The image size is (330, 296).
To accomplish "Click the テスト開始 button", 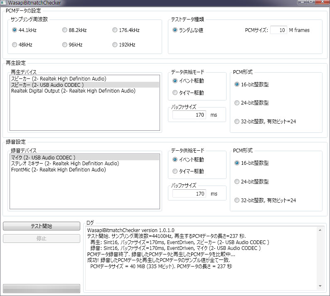I will [x=42, y=226].
